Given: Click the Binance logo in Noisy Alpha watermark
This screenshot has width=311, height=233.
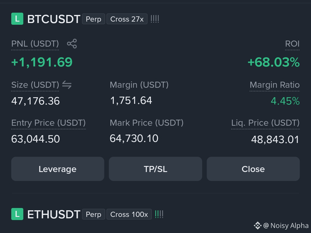Looking at the screenshot, I should (x=258, y=226).
